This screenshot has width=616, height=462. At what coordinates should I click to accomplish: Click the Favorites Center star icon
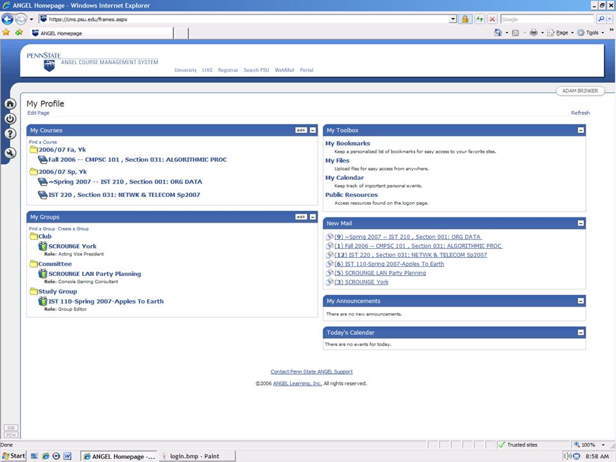pos(6,33)
